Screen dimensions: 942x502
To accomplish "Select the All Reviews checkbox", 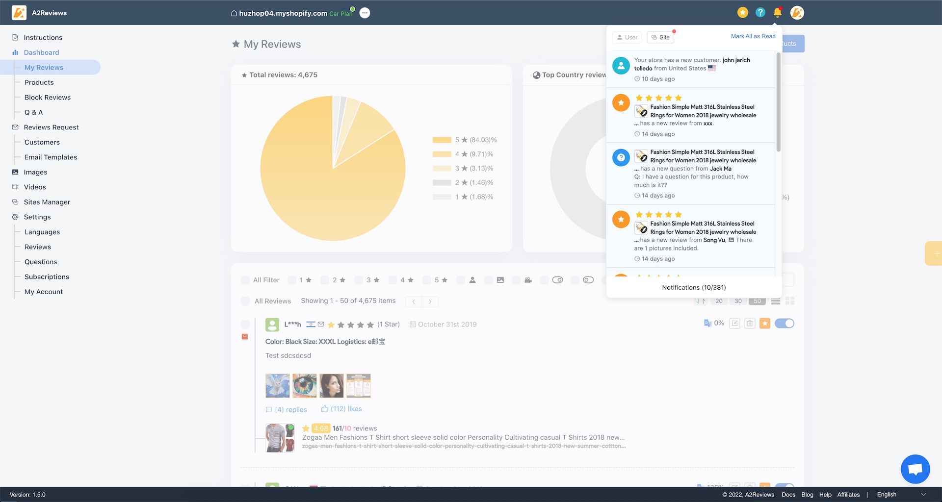I will (x=245, y=301).
